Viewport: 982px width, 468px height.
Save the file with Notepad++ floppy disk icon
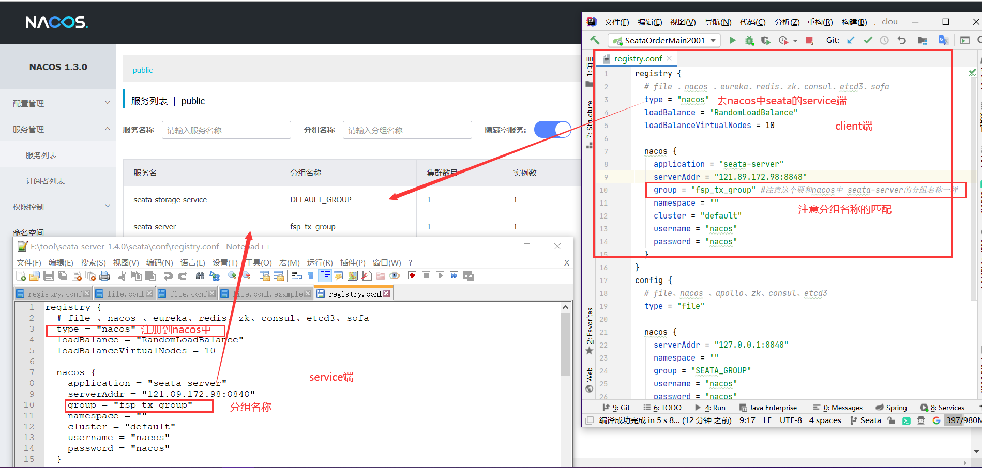pos(49,276)
